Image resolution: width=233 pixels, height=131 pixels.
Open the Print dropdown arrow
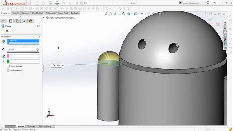60,3
